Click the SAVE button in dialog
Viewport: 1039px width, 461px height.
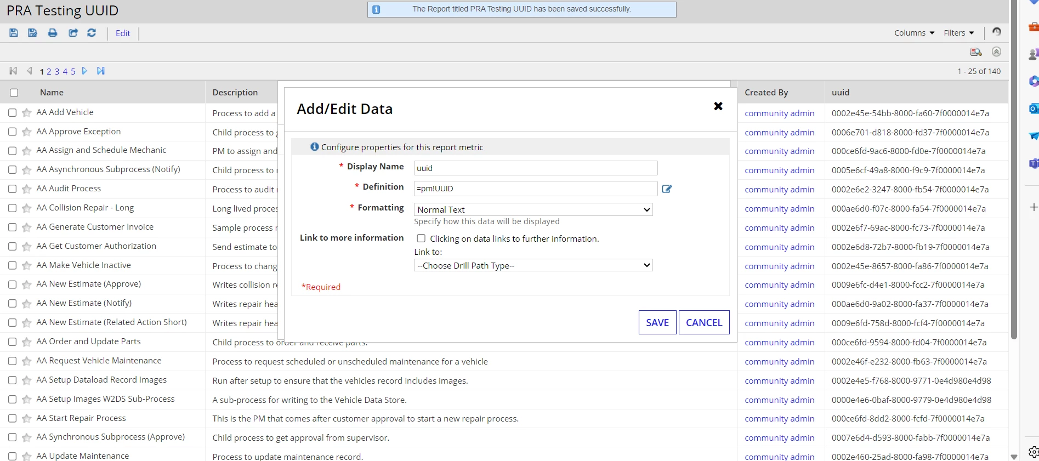[657, 322]
